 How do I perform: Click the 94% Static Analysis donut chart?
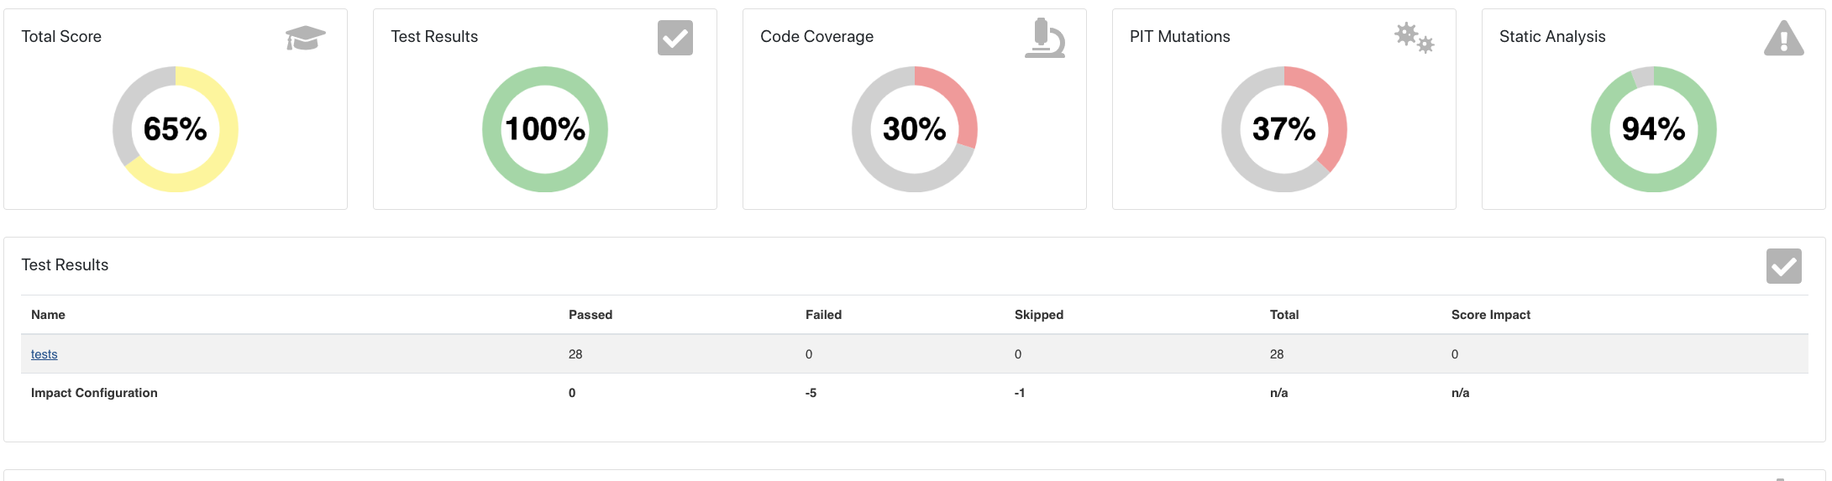tap(1654, 129)
